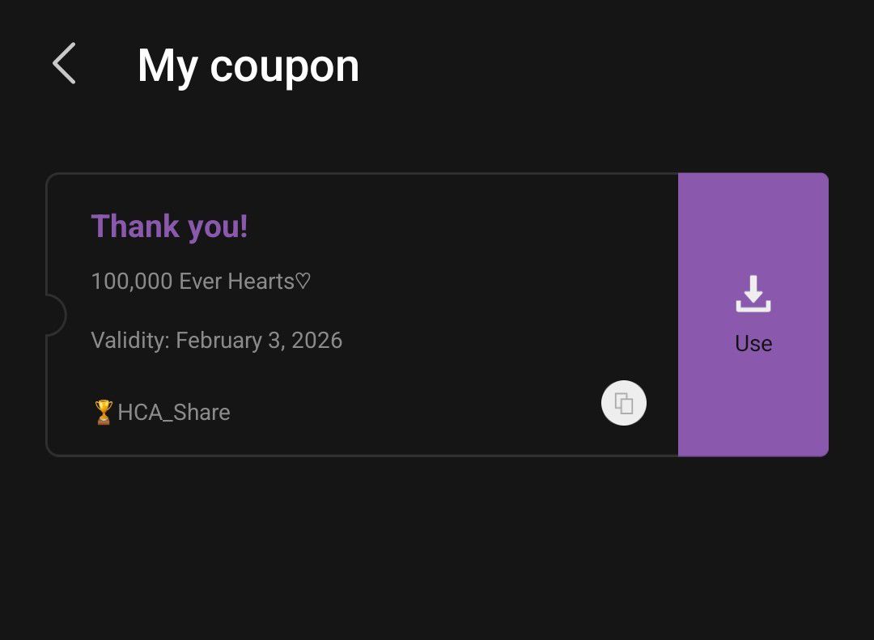Tap the 'My coupon' page header
Screen dimensions: 874x640
click(248, 66)
